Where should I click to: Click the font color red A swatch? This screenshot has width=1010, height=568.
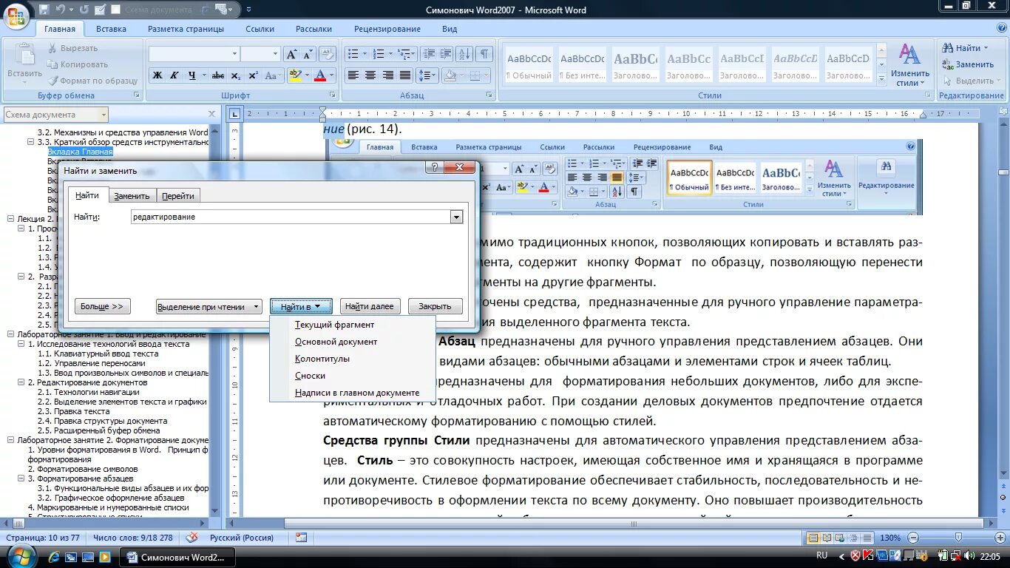320,75
